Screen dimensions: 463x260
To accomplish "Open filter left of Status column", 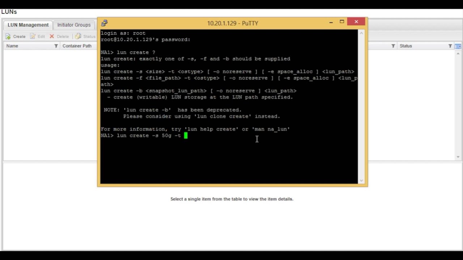I will 393,46.
